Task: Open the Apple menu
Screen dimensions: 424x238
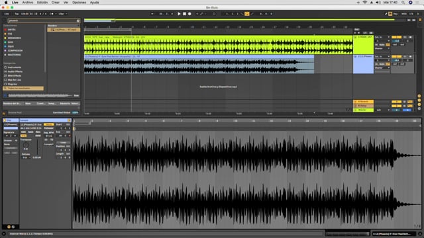Action: (x=6, y=3)
